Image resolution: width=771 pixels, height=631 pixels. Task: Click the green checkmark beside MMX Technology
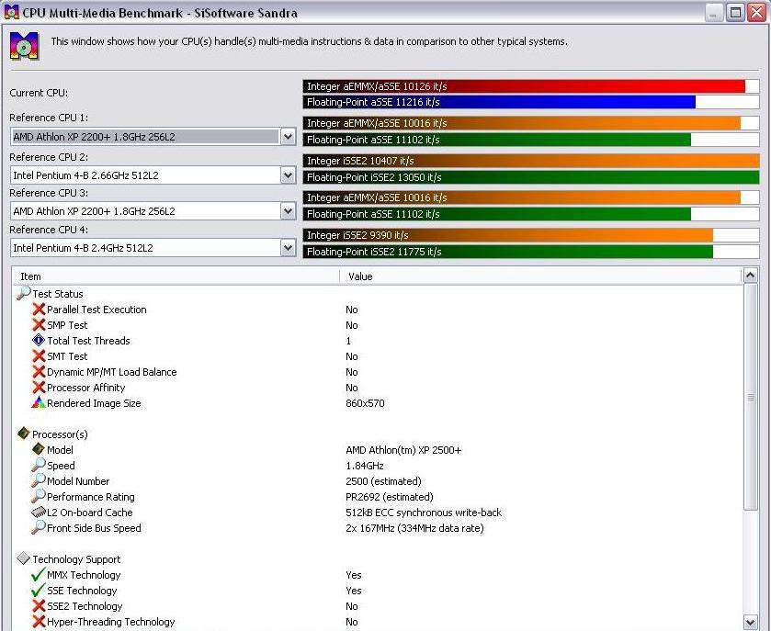pos(39,575)
